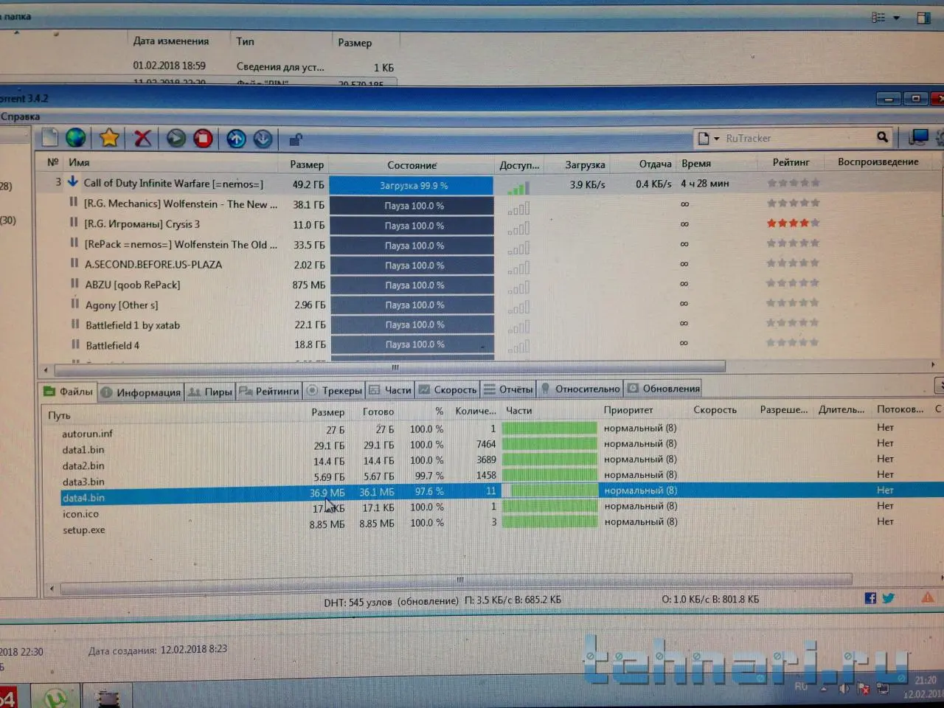Select the Wolfenstein - The New torrent row
The height and width of the screenshot is (708, 944).
pyautogui.click(x=181, y=204)
